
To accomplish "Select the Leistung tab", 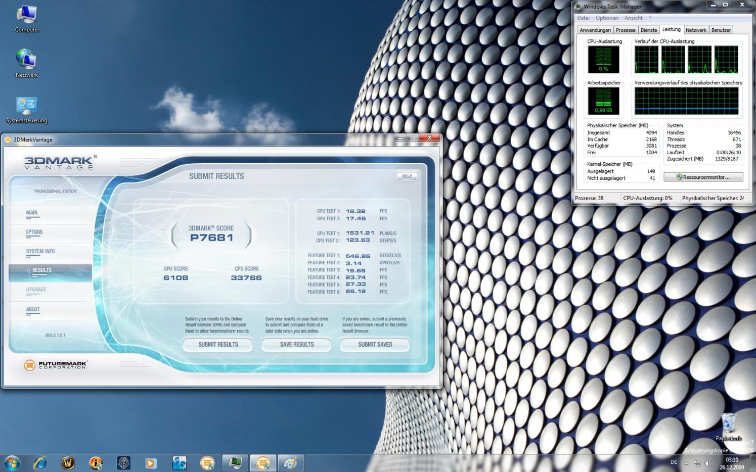I will click(x=672, y=29).
